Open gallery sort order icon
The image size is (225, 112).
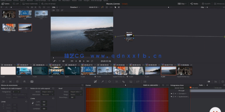(x=28, y=7)
